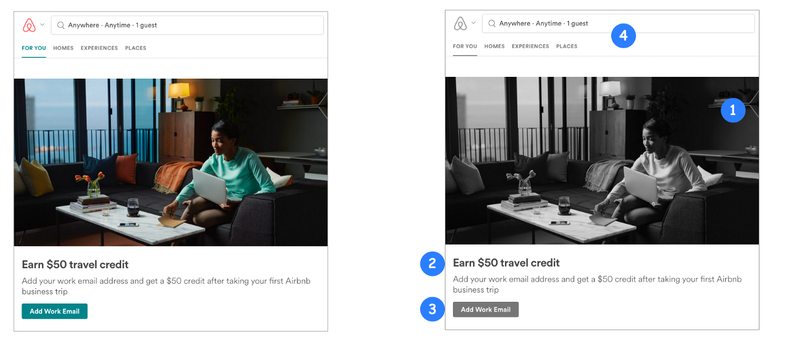The image size is (811, 344).
Task: Click the gray Airbnb logo icon
Action: click(x=460, y=24)
